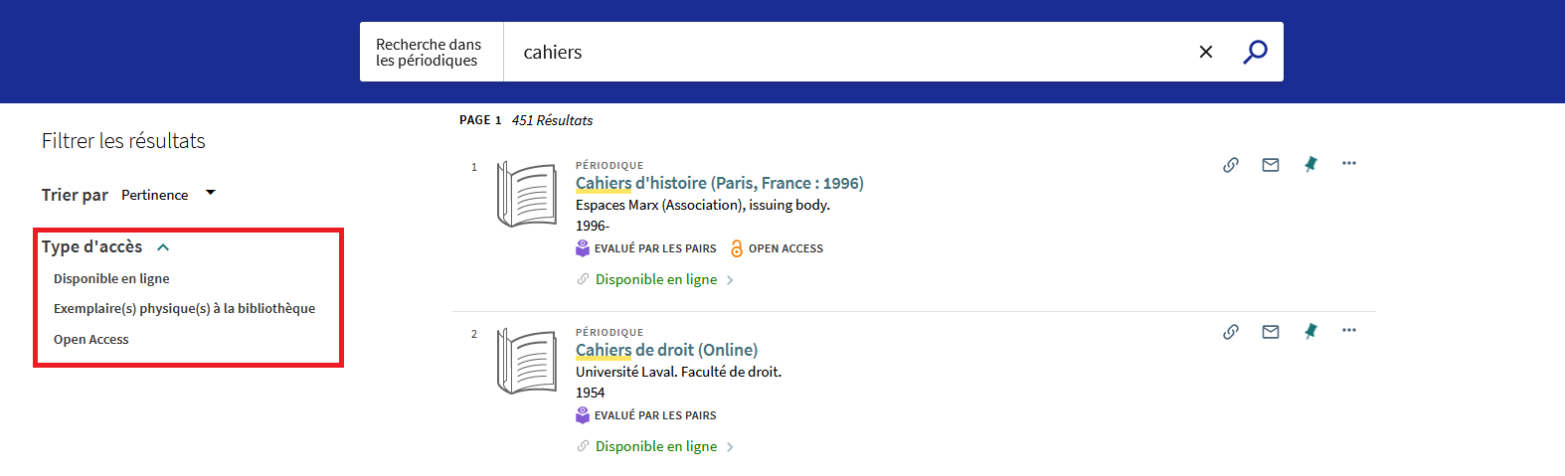This screenshot has height=476, width=1565.
Task: Filter by Exemplaire(s) physique(s) à la bibliothèque
Action: pyautogui.click(x=184, y=309)
